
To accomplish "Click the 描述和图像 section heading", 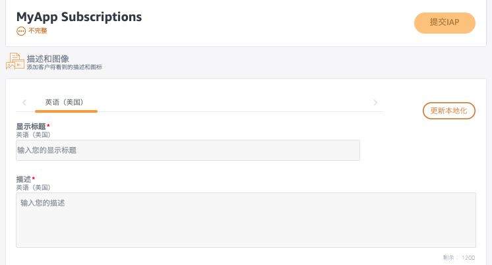I will point(48,58).
